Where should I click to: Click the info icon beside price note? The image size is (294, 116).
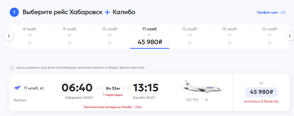[12, 68]
